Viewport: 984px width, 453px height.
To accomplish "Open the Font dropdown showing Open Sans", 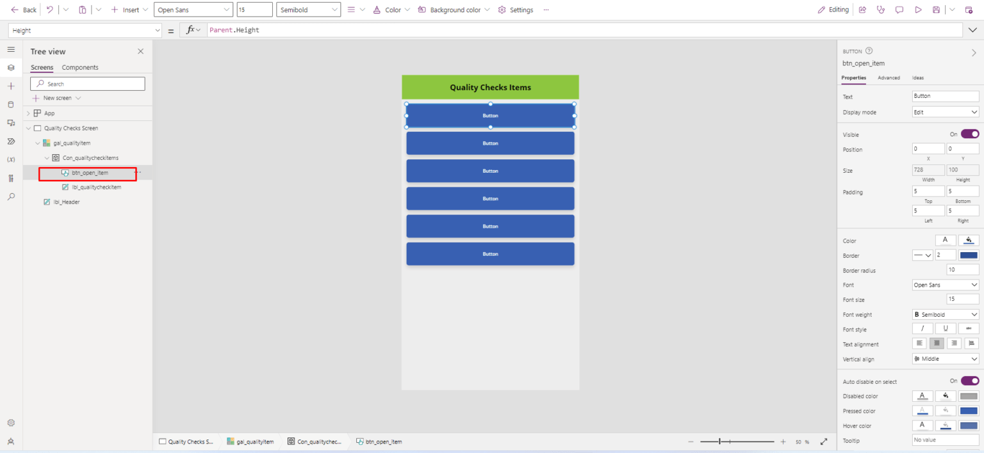I will pyautogui.click(x=945, y=284).
